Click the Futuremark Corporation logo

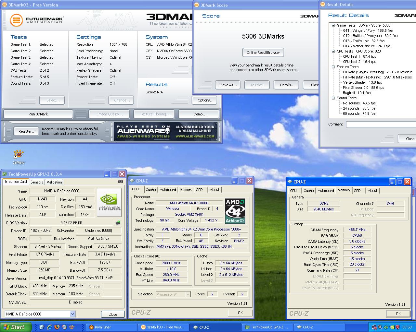pos(36,20)
